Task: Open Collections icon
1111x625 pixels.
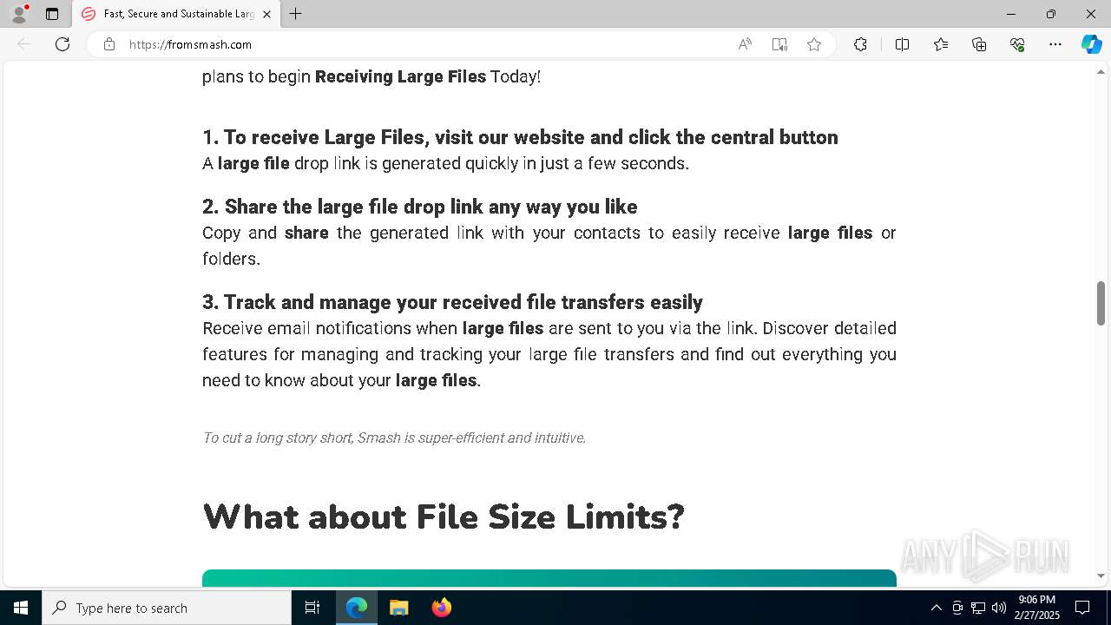Action: [x=979, y=44]
